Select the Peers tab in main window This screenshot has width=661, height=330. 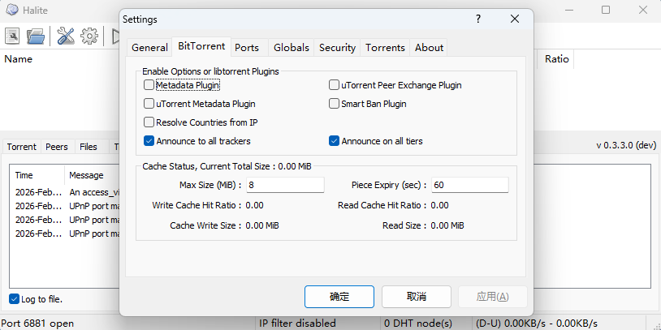point(57,147)
